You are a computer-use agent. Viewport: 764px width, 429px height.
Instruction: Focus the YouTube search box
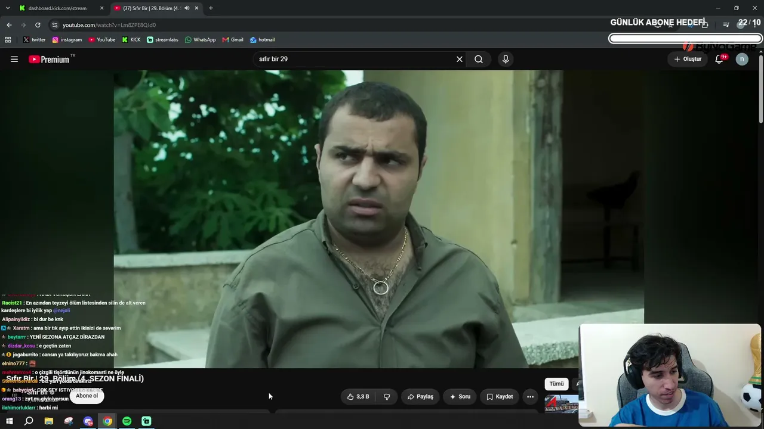355,59
